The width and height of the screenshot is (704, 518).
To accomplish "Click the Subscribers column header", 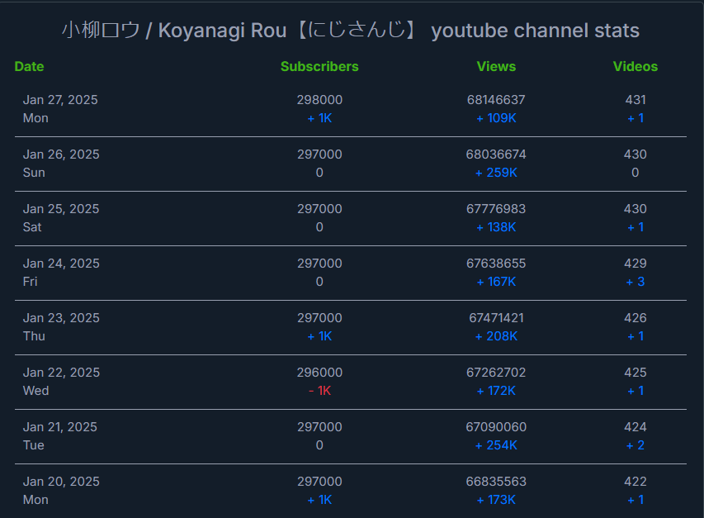I will tap(319, 66).
